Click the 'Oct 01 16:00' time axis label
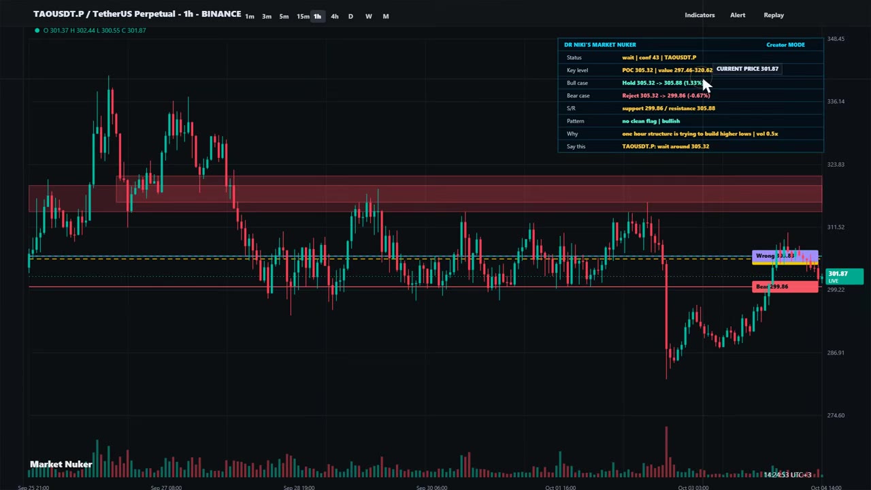 pos(561,487)
